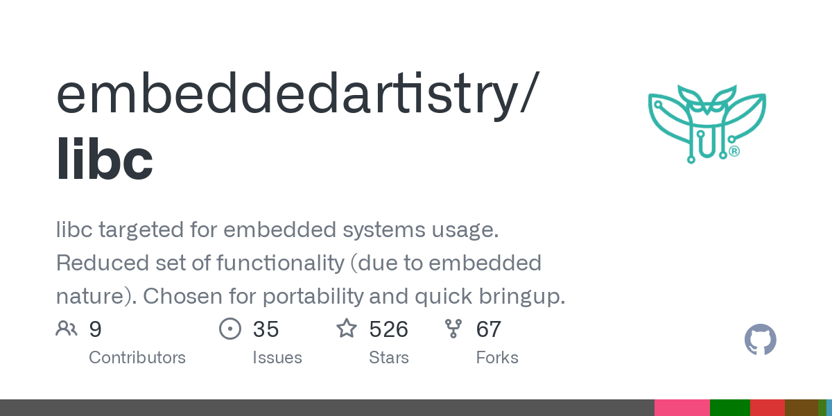Click the GitHub octocat logo
This screenshot has width=832, height=416.
point(760,340)
